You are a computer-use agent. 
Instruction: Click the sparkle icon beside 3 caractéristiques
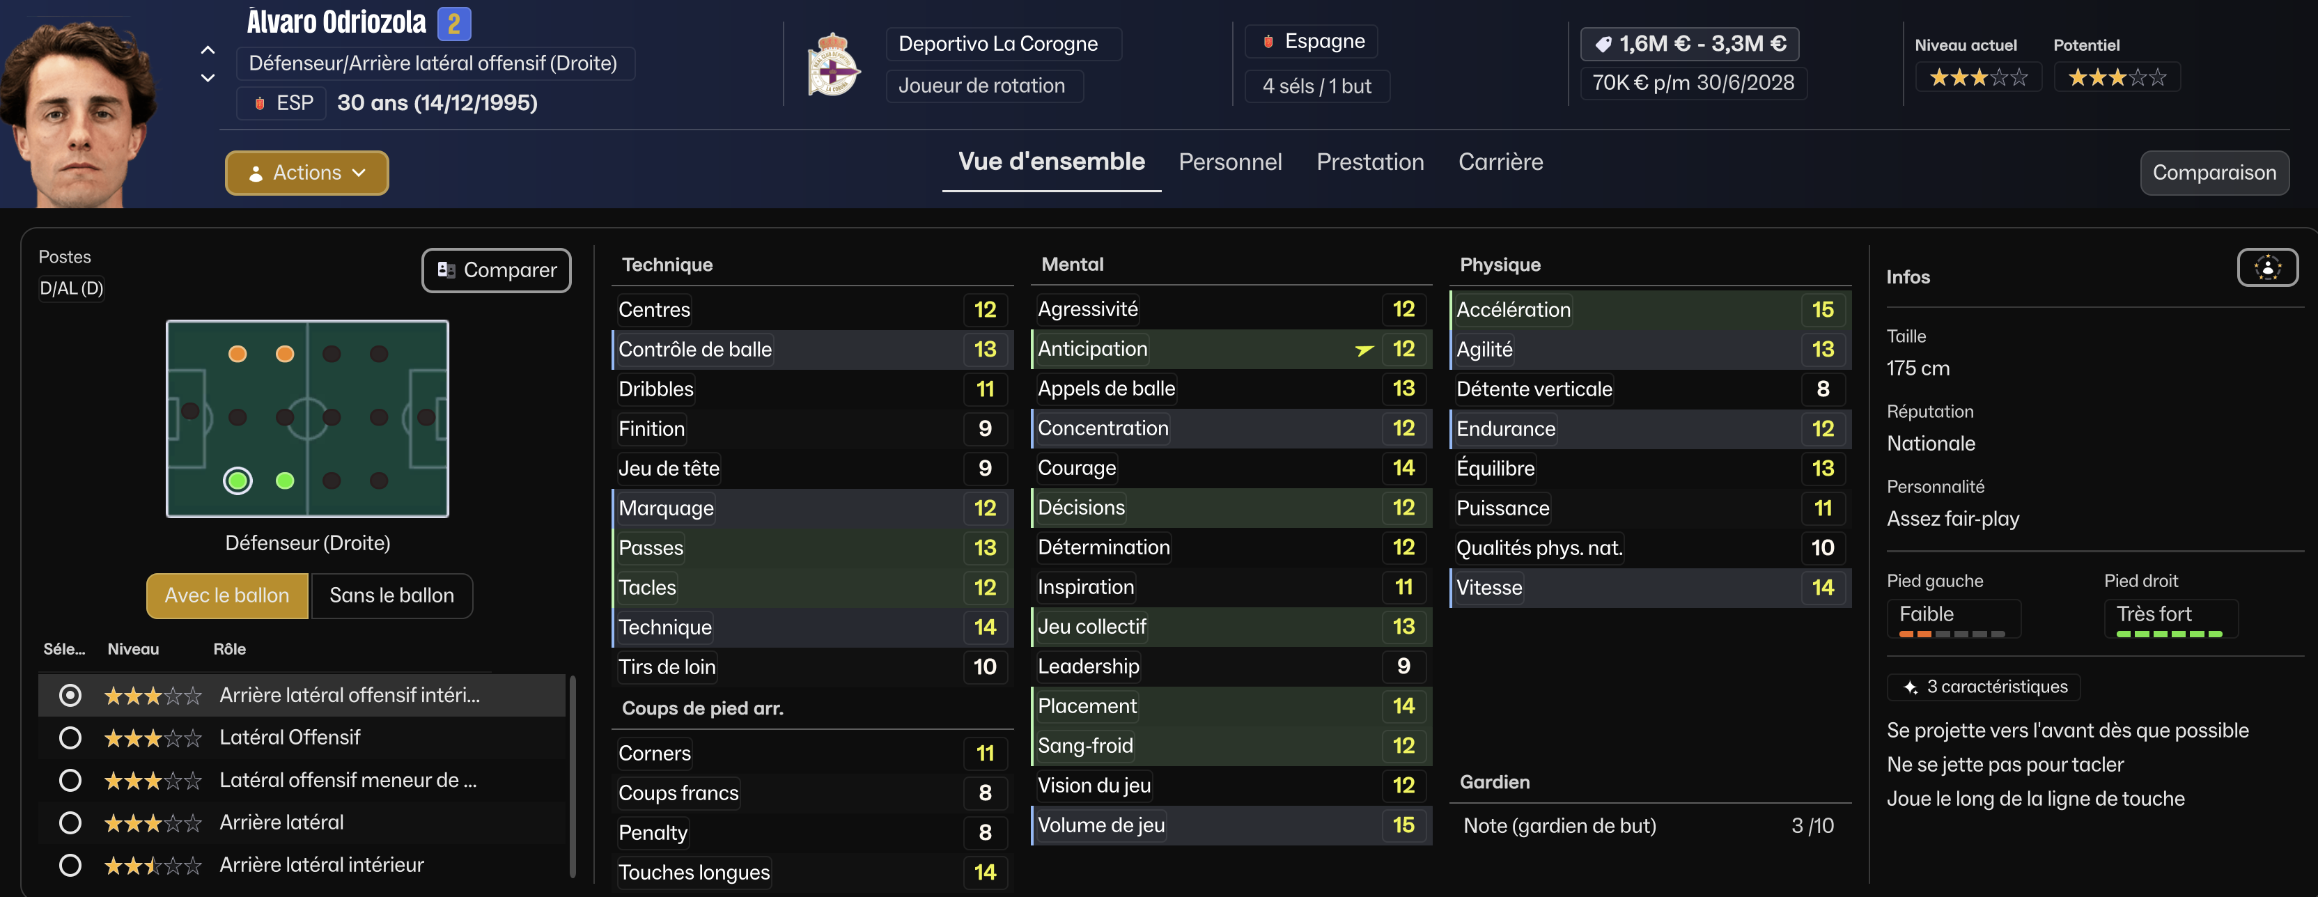coord(1911,687)
